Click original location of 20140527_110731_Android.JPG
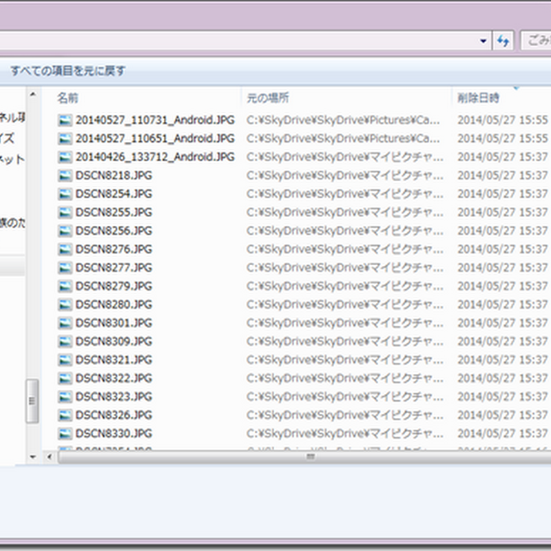Screen dimensions: 551x551 [x=343, y=120]
